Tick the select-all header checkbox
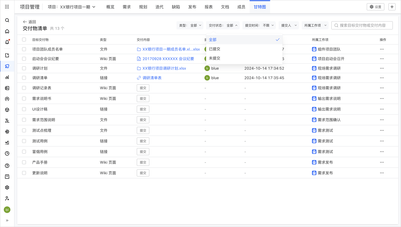 click(x=24, y=40)
